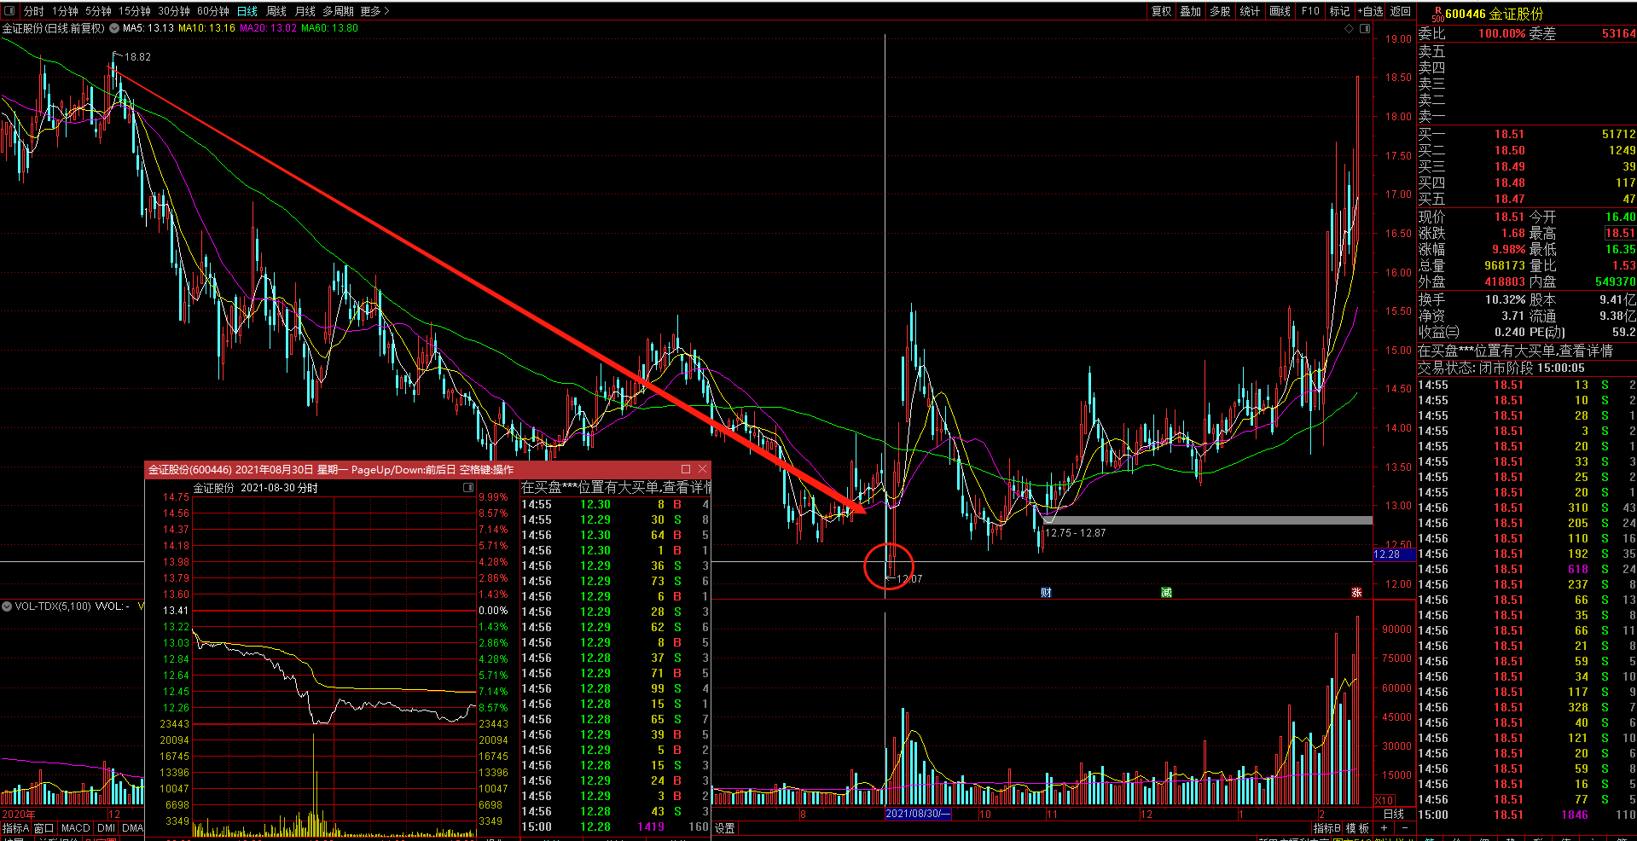Switch indicator to DMI
Viewport: 1637px width, 841px height.
pyautogui.click(x=107, y=828)
